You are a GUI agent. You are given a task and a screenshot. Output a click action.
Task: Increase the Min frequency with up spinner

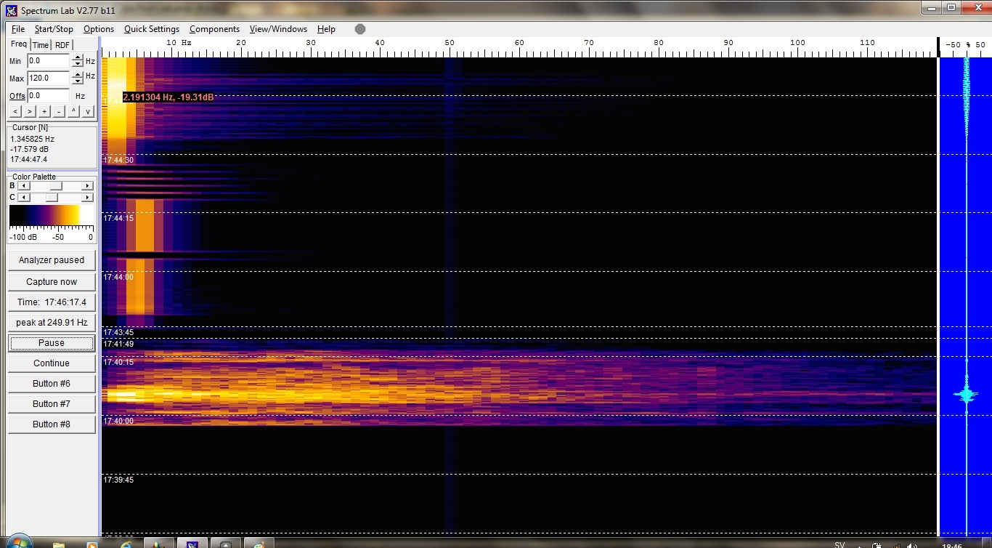[x=78, y=57]
